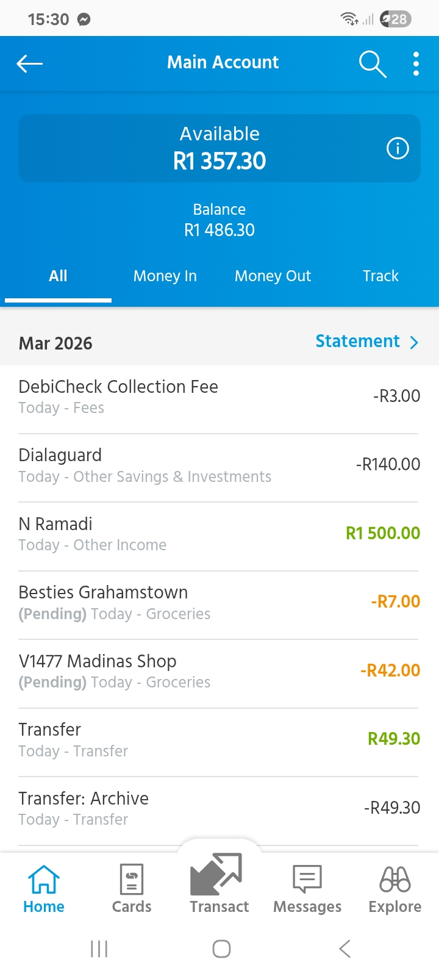The width and height of the screenshot is (439, 976).
Task: Open the search magnifier icon
Action: [x=372, y=63]
